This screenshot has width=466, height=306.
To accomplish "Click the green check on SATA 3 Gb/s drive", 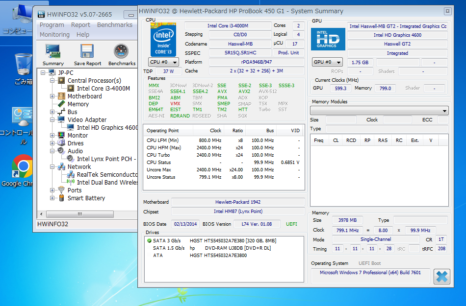I will tap(149, 240).
